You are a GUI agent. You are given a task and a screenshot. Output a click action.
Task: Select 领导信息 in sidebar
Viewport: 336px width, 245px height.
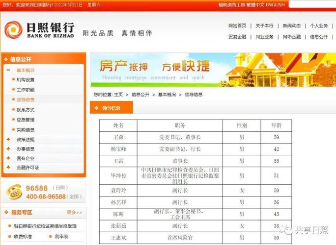(x=26, y=100)
